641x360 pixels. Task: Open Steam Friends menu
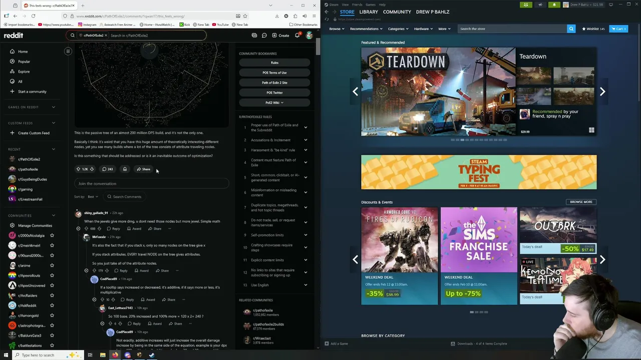(357, 4)
